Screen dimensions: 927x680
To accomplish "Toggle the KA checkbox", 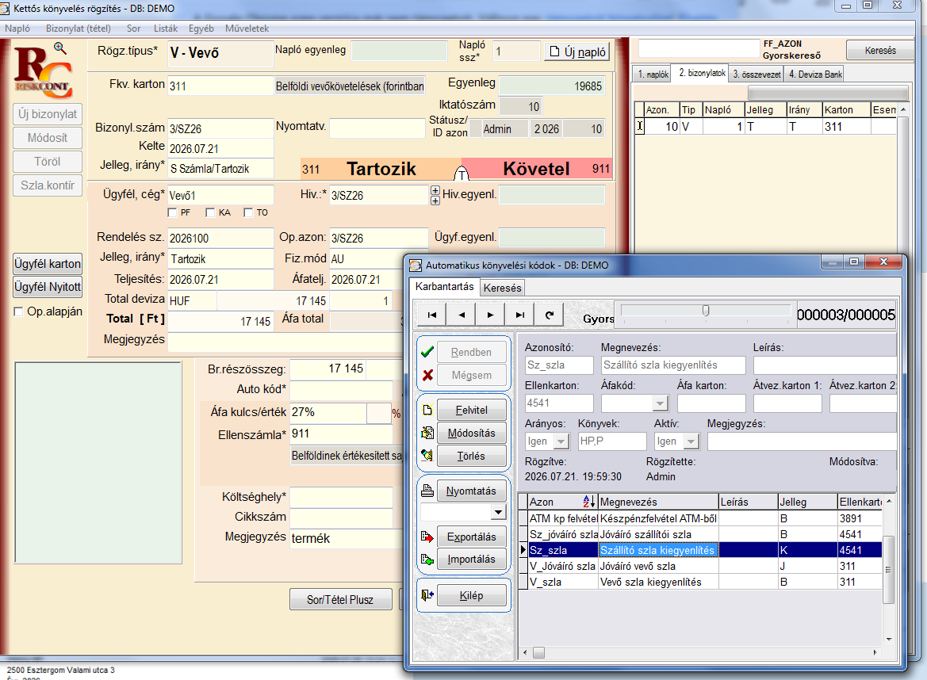I will click(x=210, y=212).
